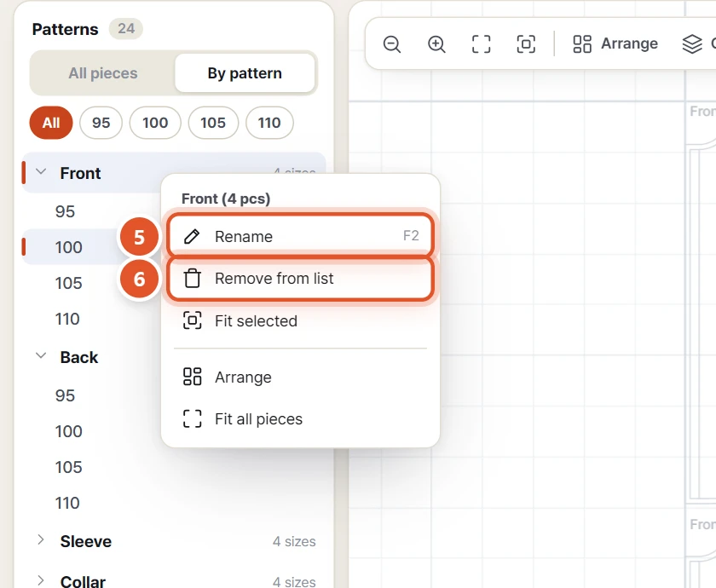Image resolution: width=716 pixels, height=588 pixels.
Task: Expand the Collar pattern group
Action: pos(41,580)
